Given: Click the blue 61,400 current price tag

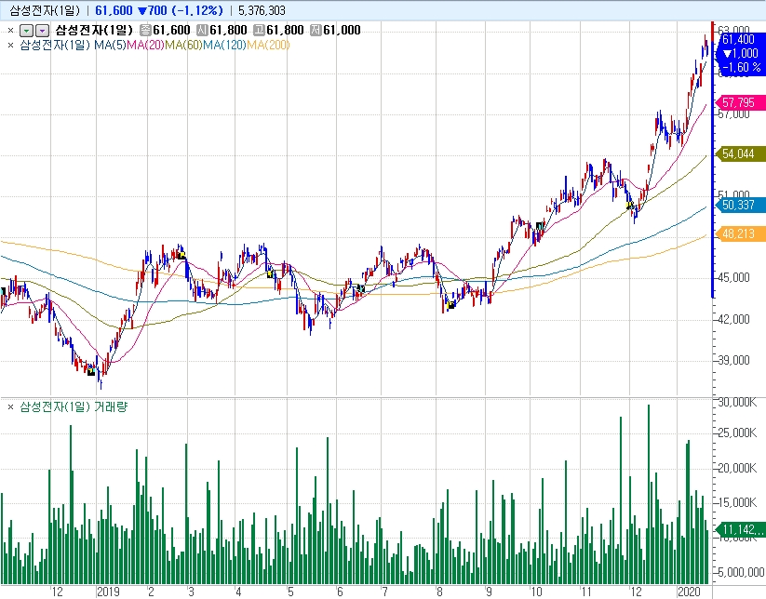Looking at the screenshot, I should tap(739, 40).
